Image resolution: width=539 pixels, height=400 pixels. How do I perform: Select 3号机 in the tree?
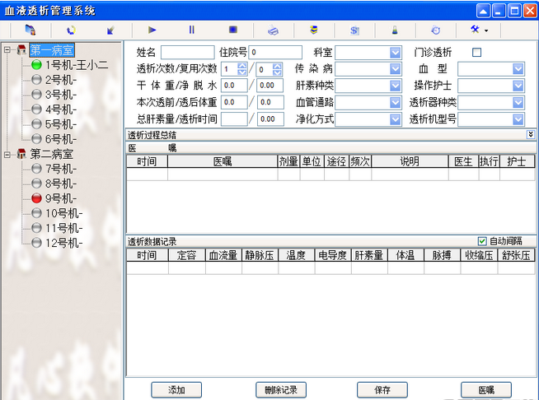[x=61, y=95]
